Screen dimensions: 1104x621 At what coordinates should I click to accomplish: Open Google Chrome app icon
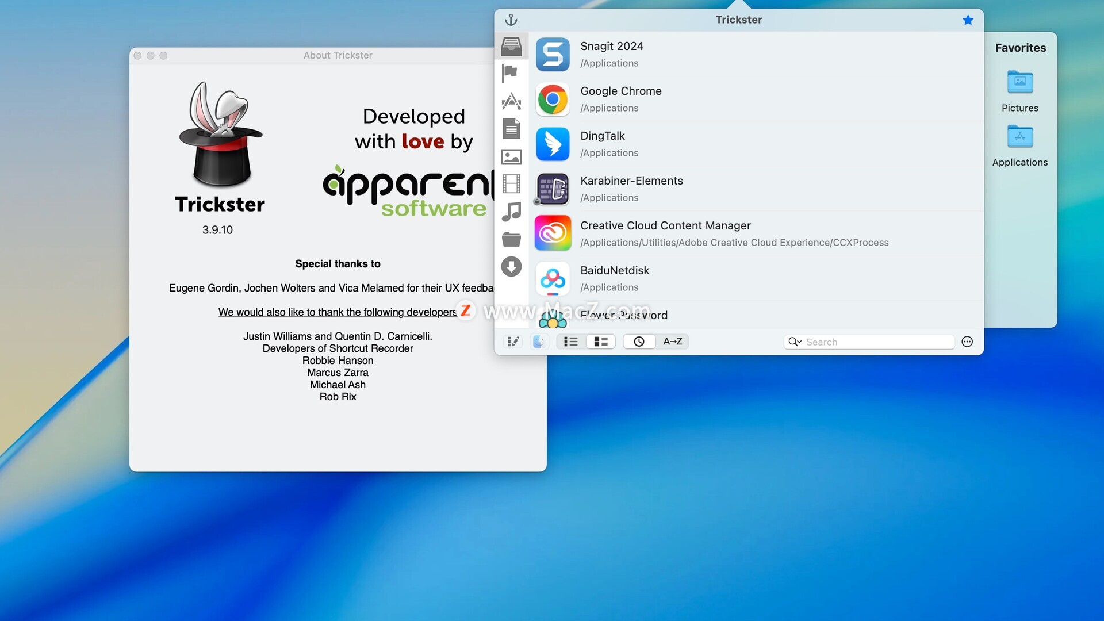click(x=553, y=99)
